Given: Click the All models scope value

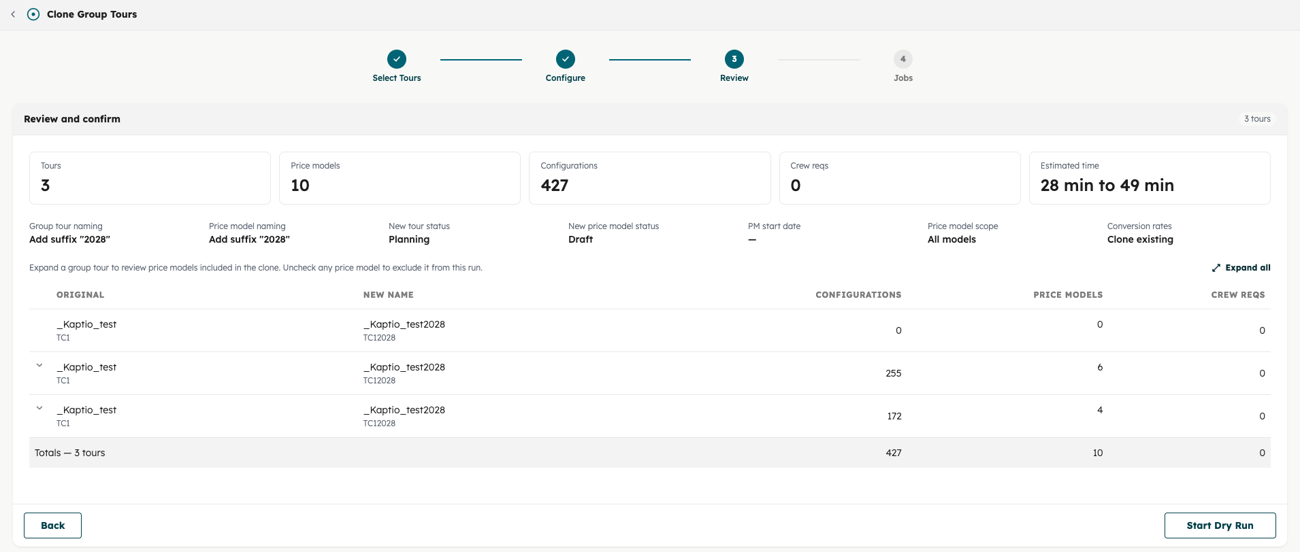Looking at the screenshot, I should point(952,239).
